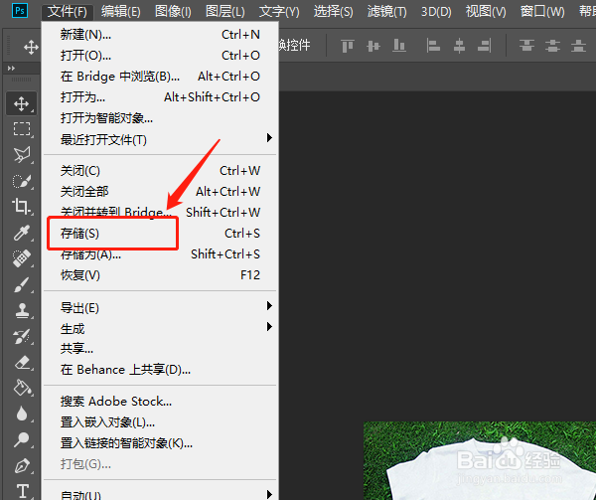Open the 图层(L) menu
Screen dimensions: 596x500
[225, 11]
